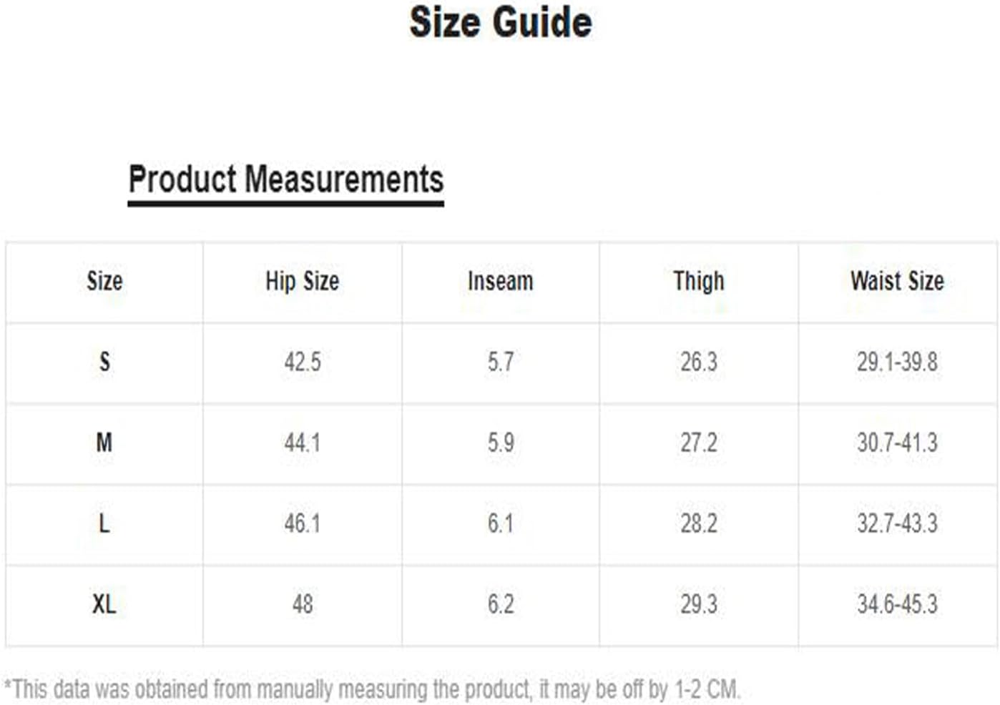Click the Waist Size column header
1000x705 pixels.
coord(897,281)
